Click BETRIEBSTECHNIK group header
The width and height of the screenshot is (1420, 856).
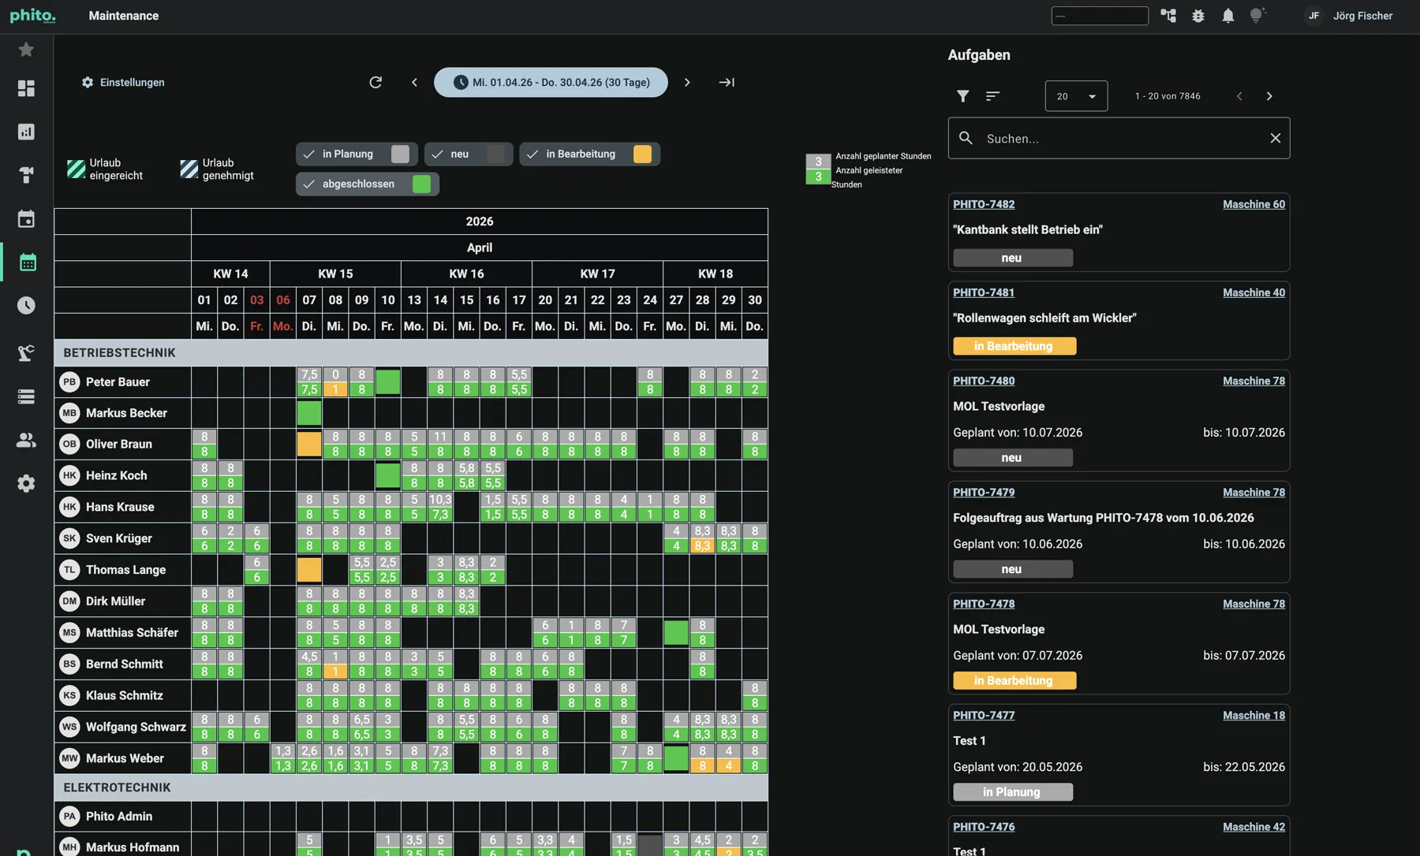[x=411, y=352]
